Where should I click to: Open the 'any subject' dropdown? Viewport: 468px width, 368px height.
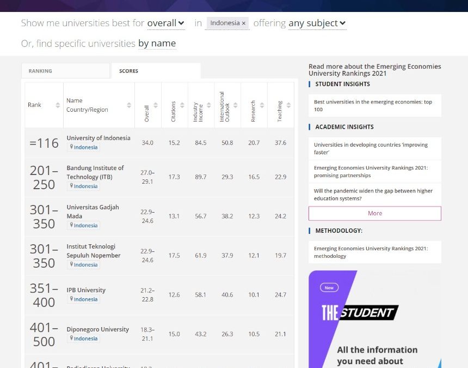pyautogui.click(x=317, y=23)
